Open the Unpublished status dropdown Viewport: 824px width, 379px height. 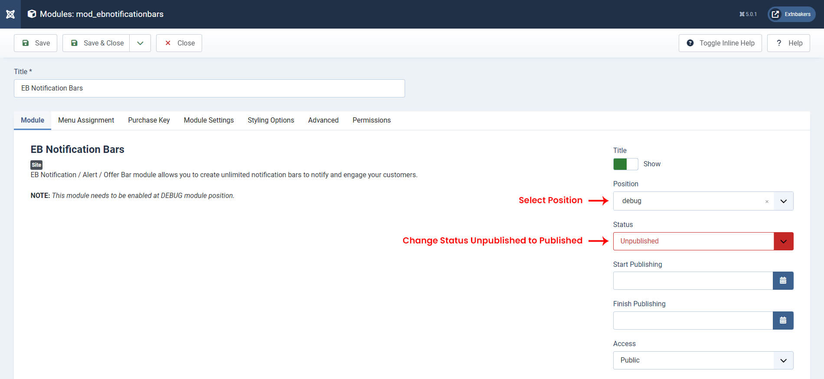tap(703, 241)
